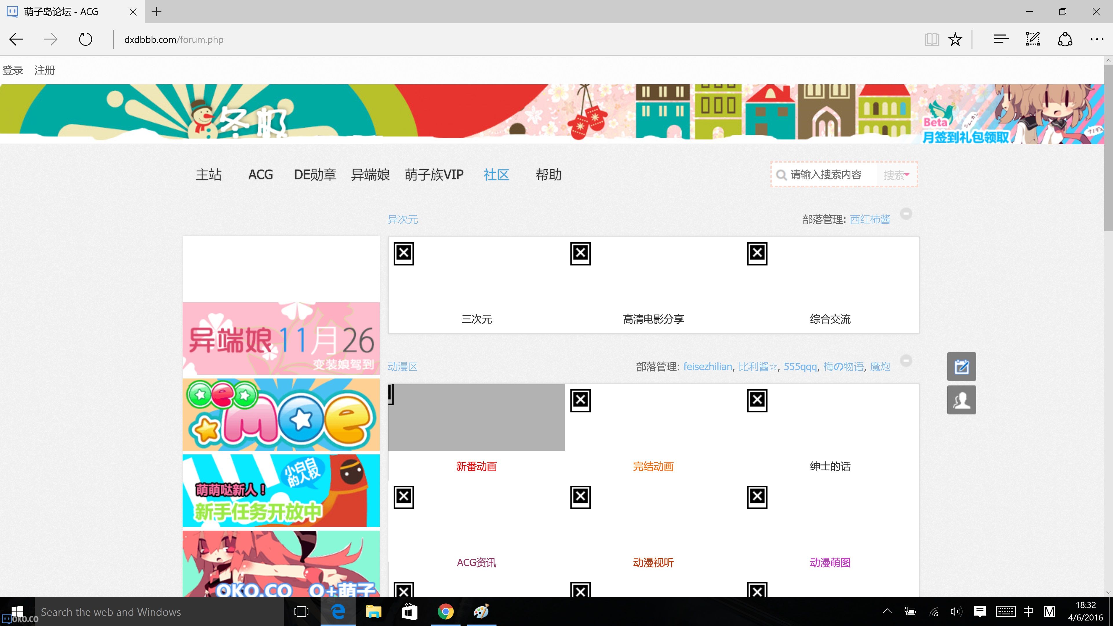Open the 新手任务开放中 banner
1113x626 pixels.
click(281, 490)
